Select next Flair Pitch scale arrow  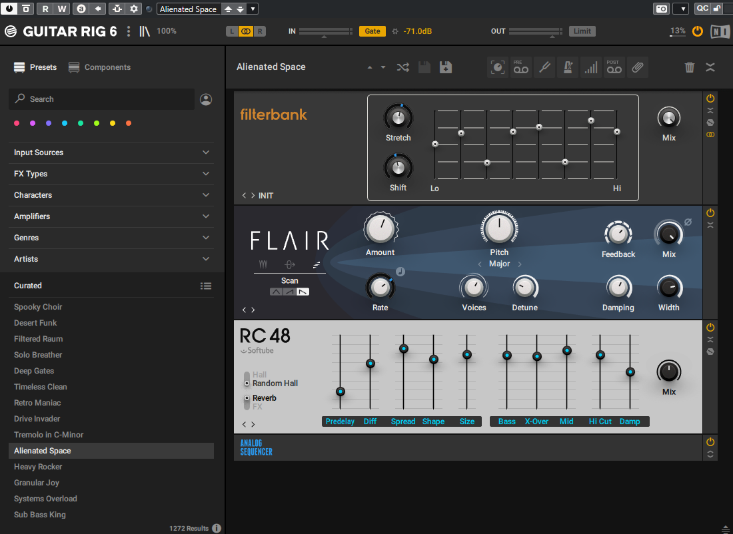519,264
